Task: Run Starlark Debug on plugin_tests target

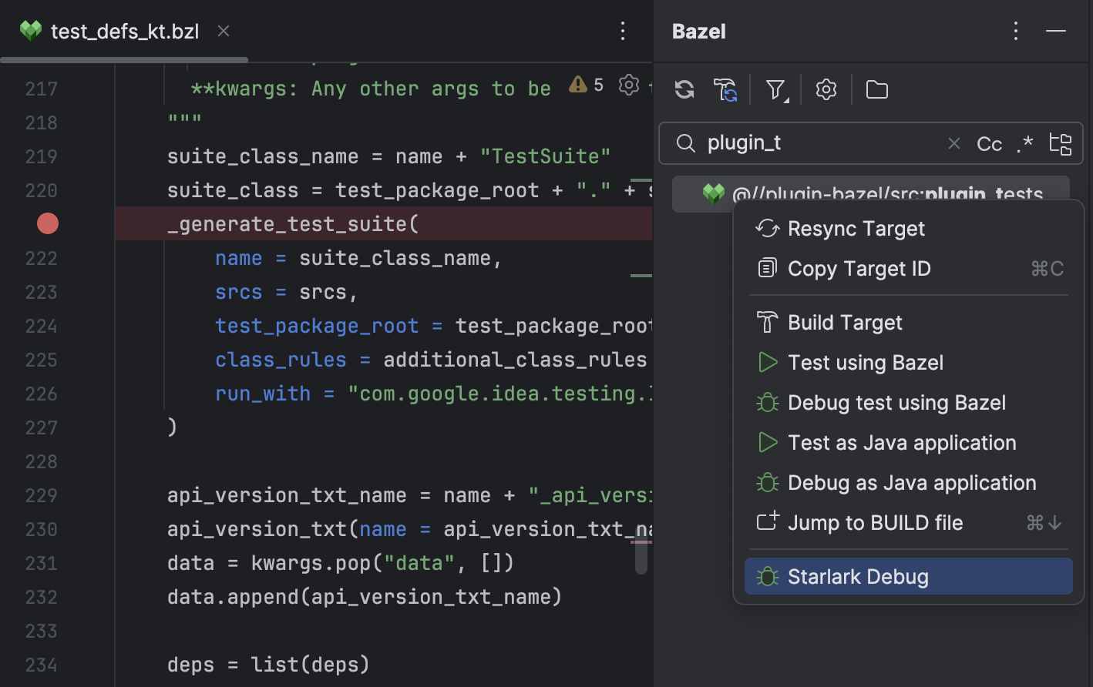Action: (x=857, y=576)
